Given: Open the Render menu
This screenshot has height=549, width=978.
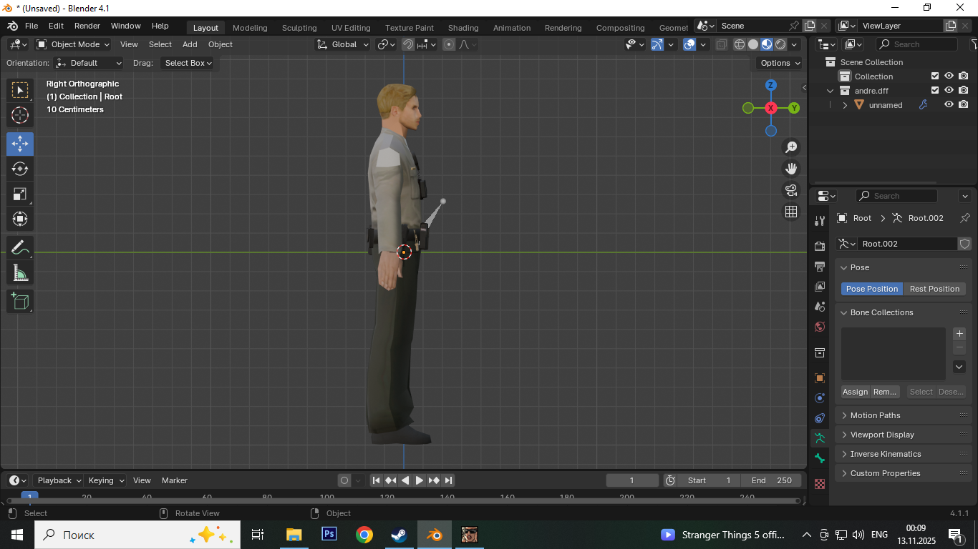Looking at the screenshot, I should pyautogui.click(x=87, y=26).
